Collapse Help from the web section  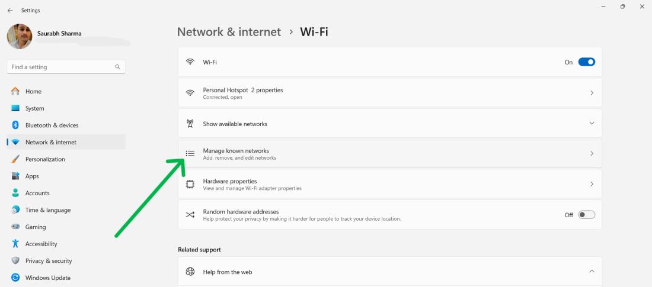(x=591, y=272)
